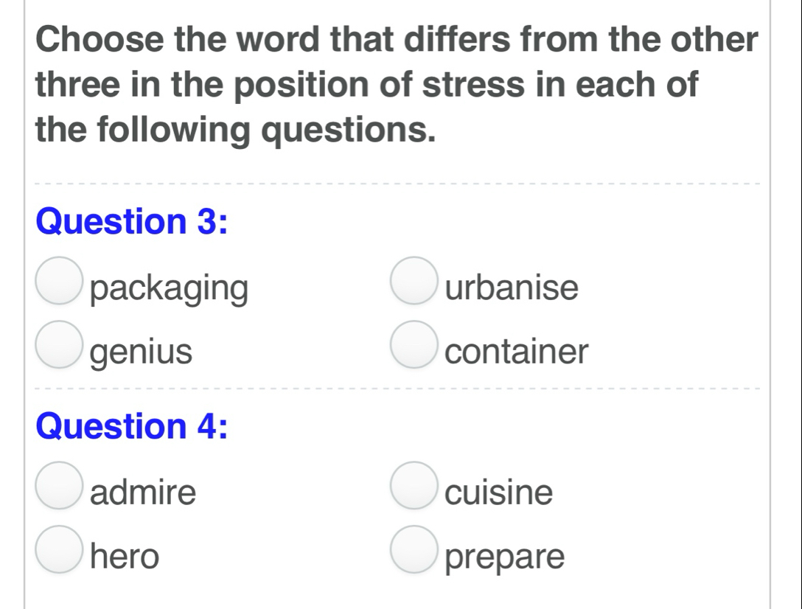Select the cuisine radio button

pyautogui.click(x=414, y=485)
